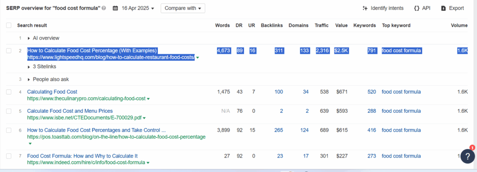The height and width of the screenshot is (172, 477).
Task: Tick the checkbox for the Indeed result
Action: click(9, 156)
